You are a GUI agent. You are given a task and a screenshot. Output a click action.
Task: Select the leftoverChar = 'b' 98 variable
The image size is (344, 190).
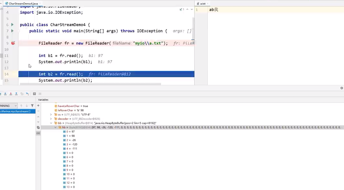tap(71, 110)
